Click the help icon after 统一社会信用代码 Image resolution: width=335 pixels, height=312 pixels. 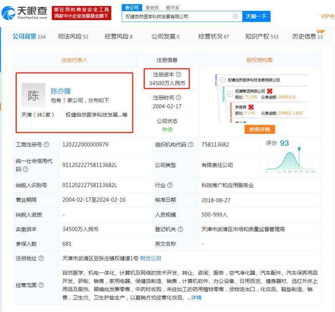coord(26,169)
